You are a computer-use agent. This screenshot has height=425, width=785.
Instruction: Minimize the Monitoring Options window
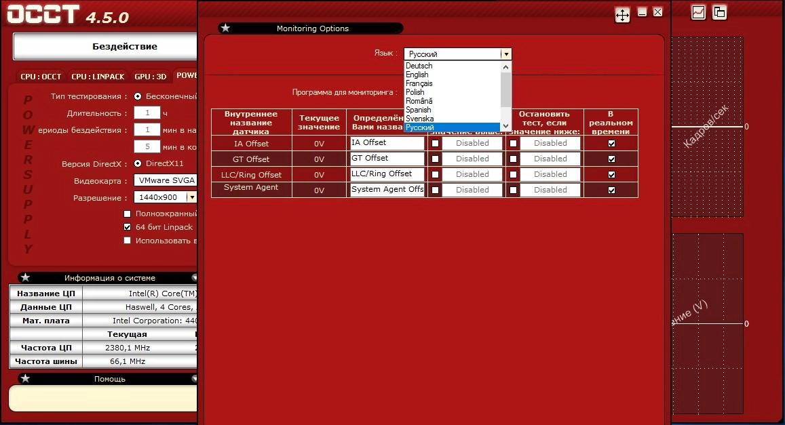(x=643, y=12)
